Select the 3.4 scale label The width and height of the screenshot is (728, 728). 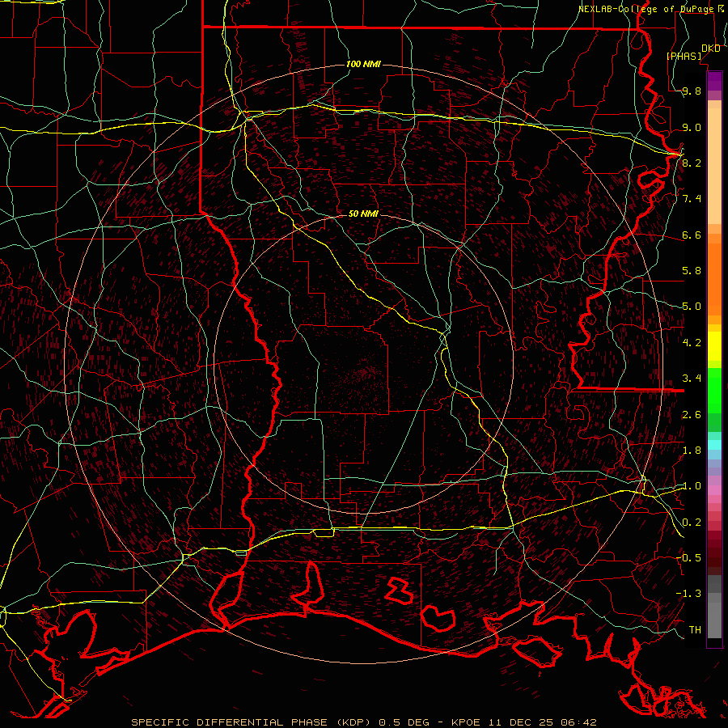692,379
